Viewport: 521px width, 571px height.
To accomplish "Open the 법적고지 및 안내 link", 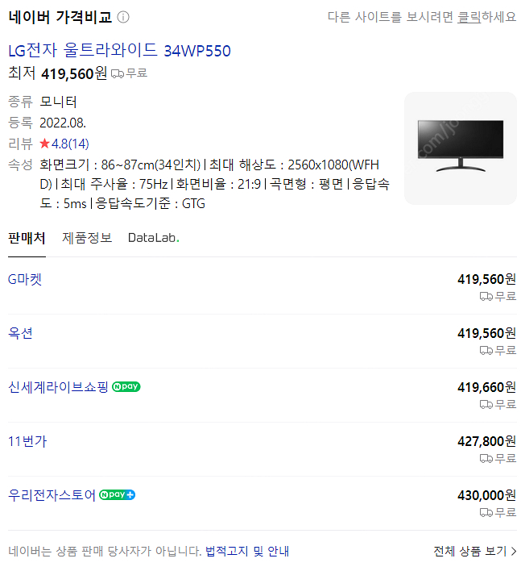I will (x=247, y=552).
